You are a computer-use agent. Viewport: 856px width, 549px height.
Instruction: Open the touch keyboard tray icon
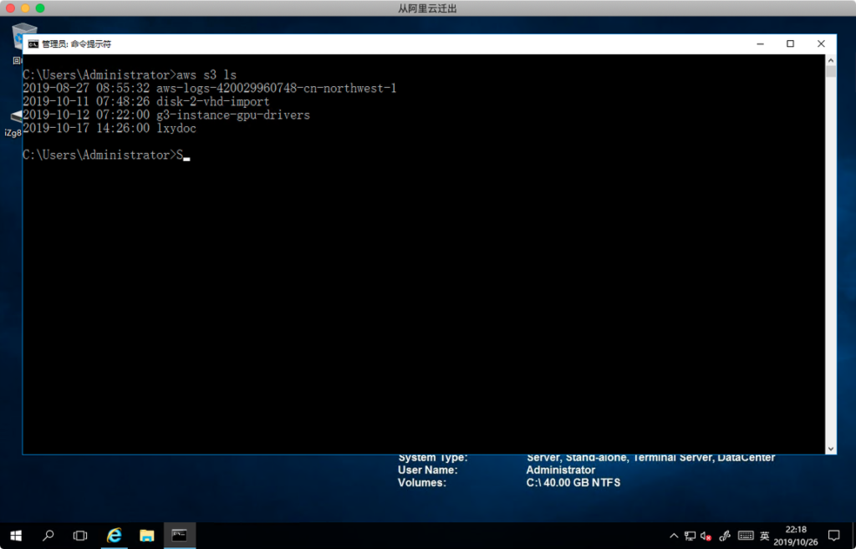(746, 536)
